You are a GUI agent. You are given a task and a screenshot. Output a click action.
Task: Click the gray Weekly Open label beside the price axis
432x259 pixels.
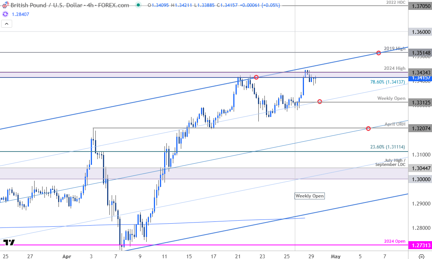coord(391,98)
